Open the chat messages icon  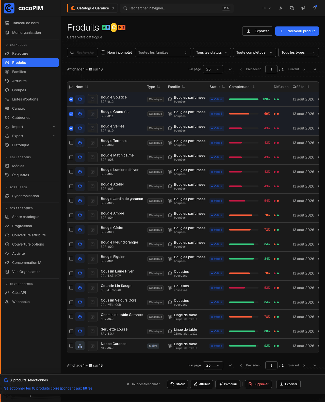tap(292, 8)
